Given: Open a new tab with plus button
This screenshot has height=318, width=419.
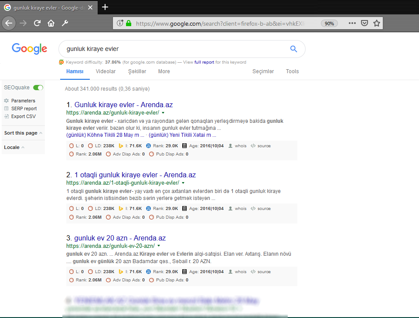Looking at the screenshot, I should [x=105, y=7].
